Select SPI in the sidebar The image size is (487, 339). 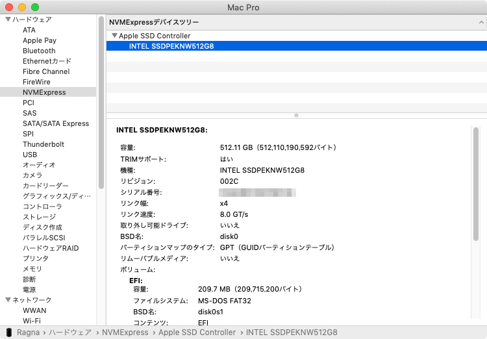[x=28, y=134]
